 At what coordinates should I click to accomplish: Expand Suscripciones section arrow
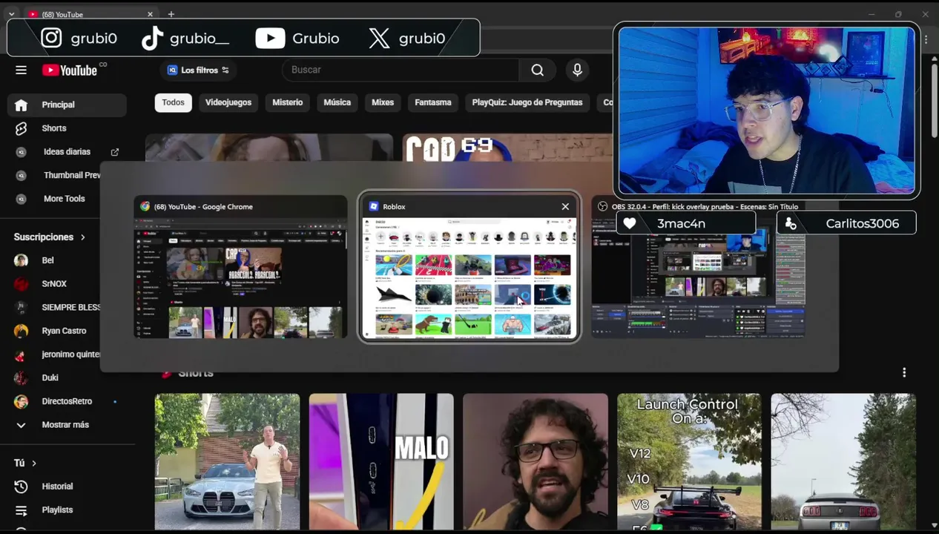tap(82, 237)
